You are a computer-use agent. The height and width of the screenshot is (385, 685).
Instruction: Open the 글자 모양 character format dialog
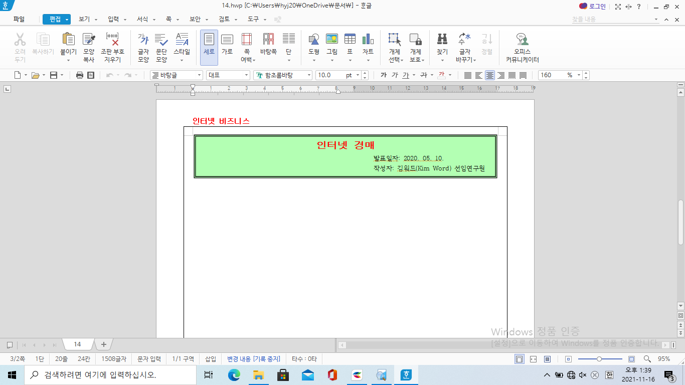click(143, 40)
